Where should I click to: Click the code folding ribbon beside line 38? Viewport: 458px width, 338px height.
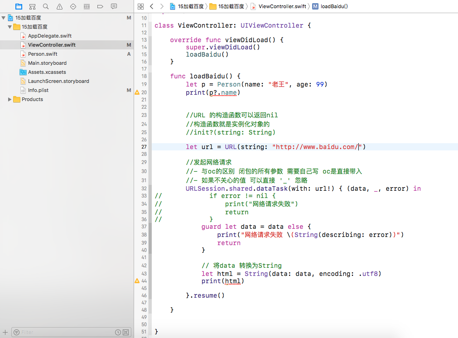(x=150, y=235)
